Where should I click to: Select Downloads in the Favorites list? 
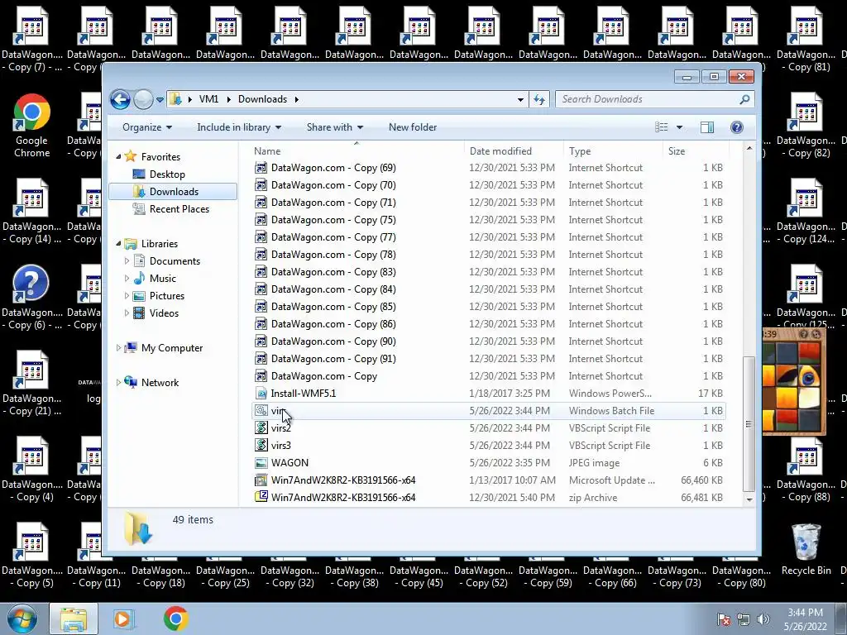(174, 192)
